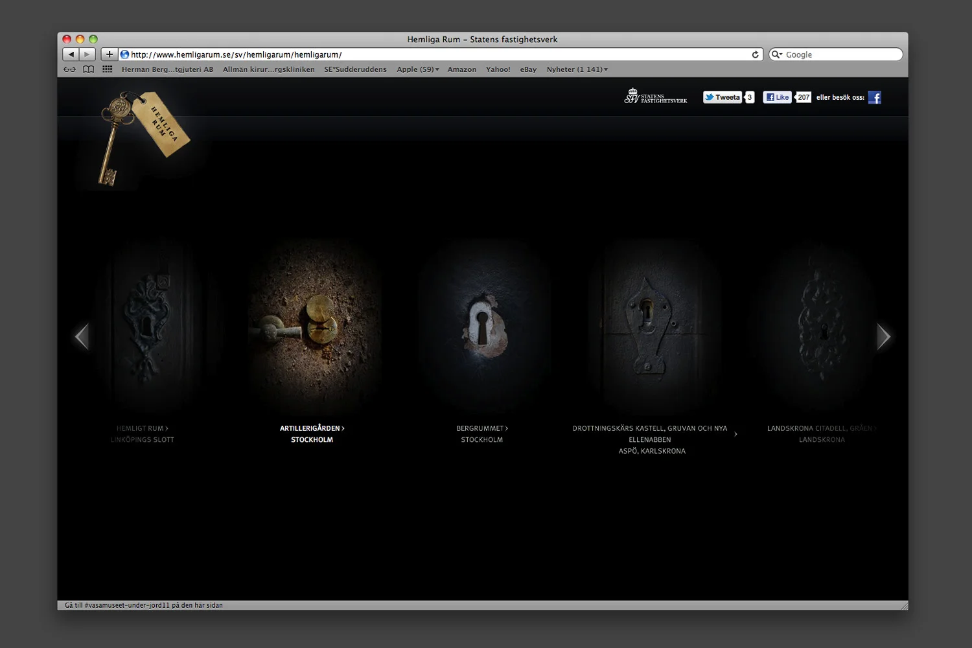Select the Linköpings Slott ornate keyhole thumbnail
972x648 pixels.
(x=147, y=326)
